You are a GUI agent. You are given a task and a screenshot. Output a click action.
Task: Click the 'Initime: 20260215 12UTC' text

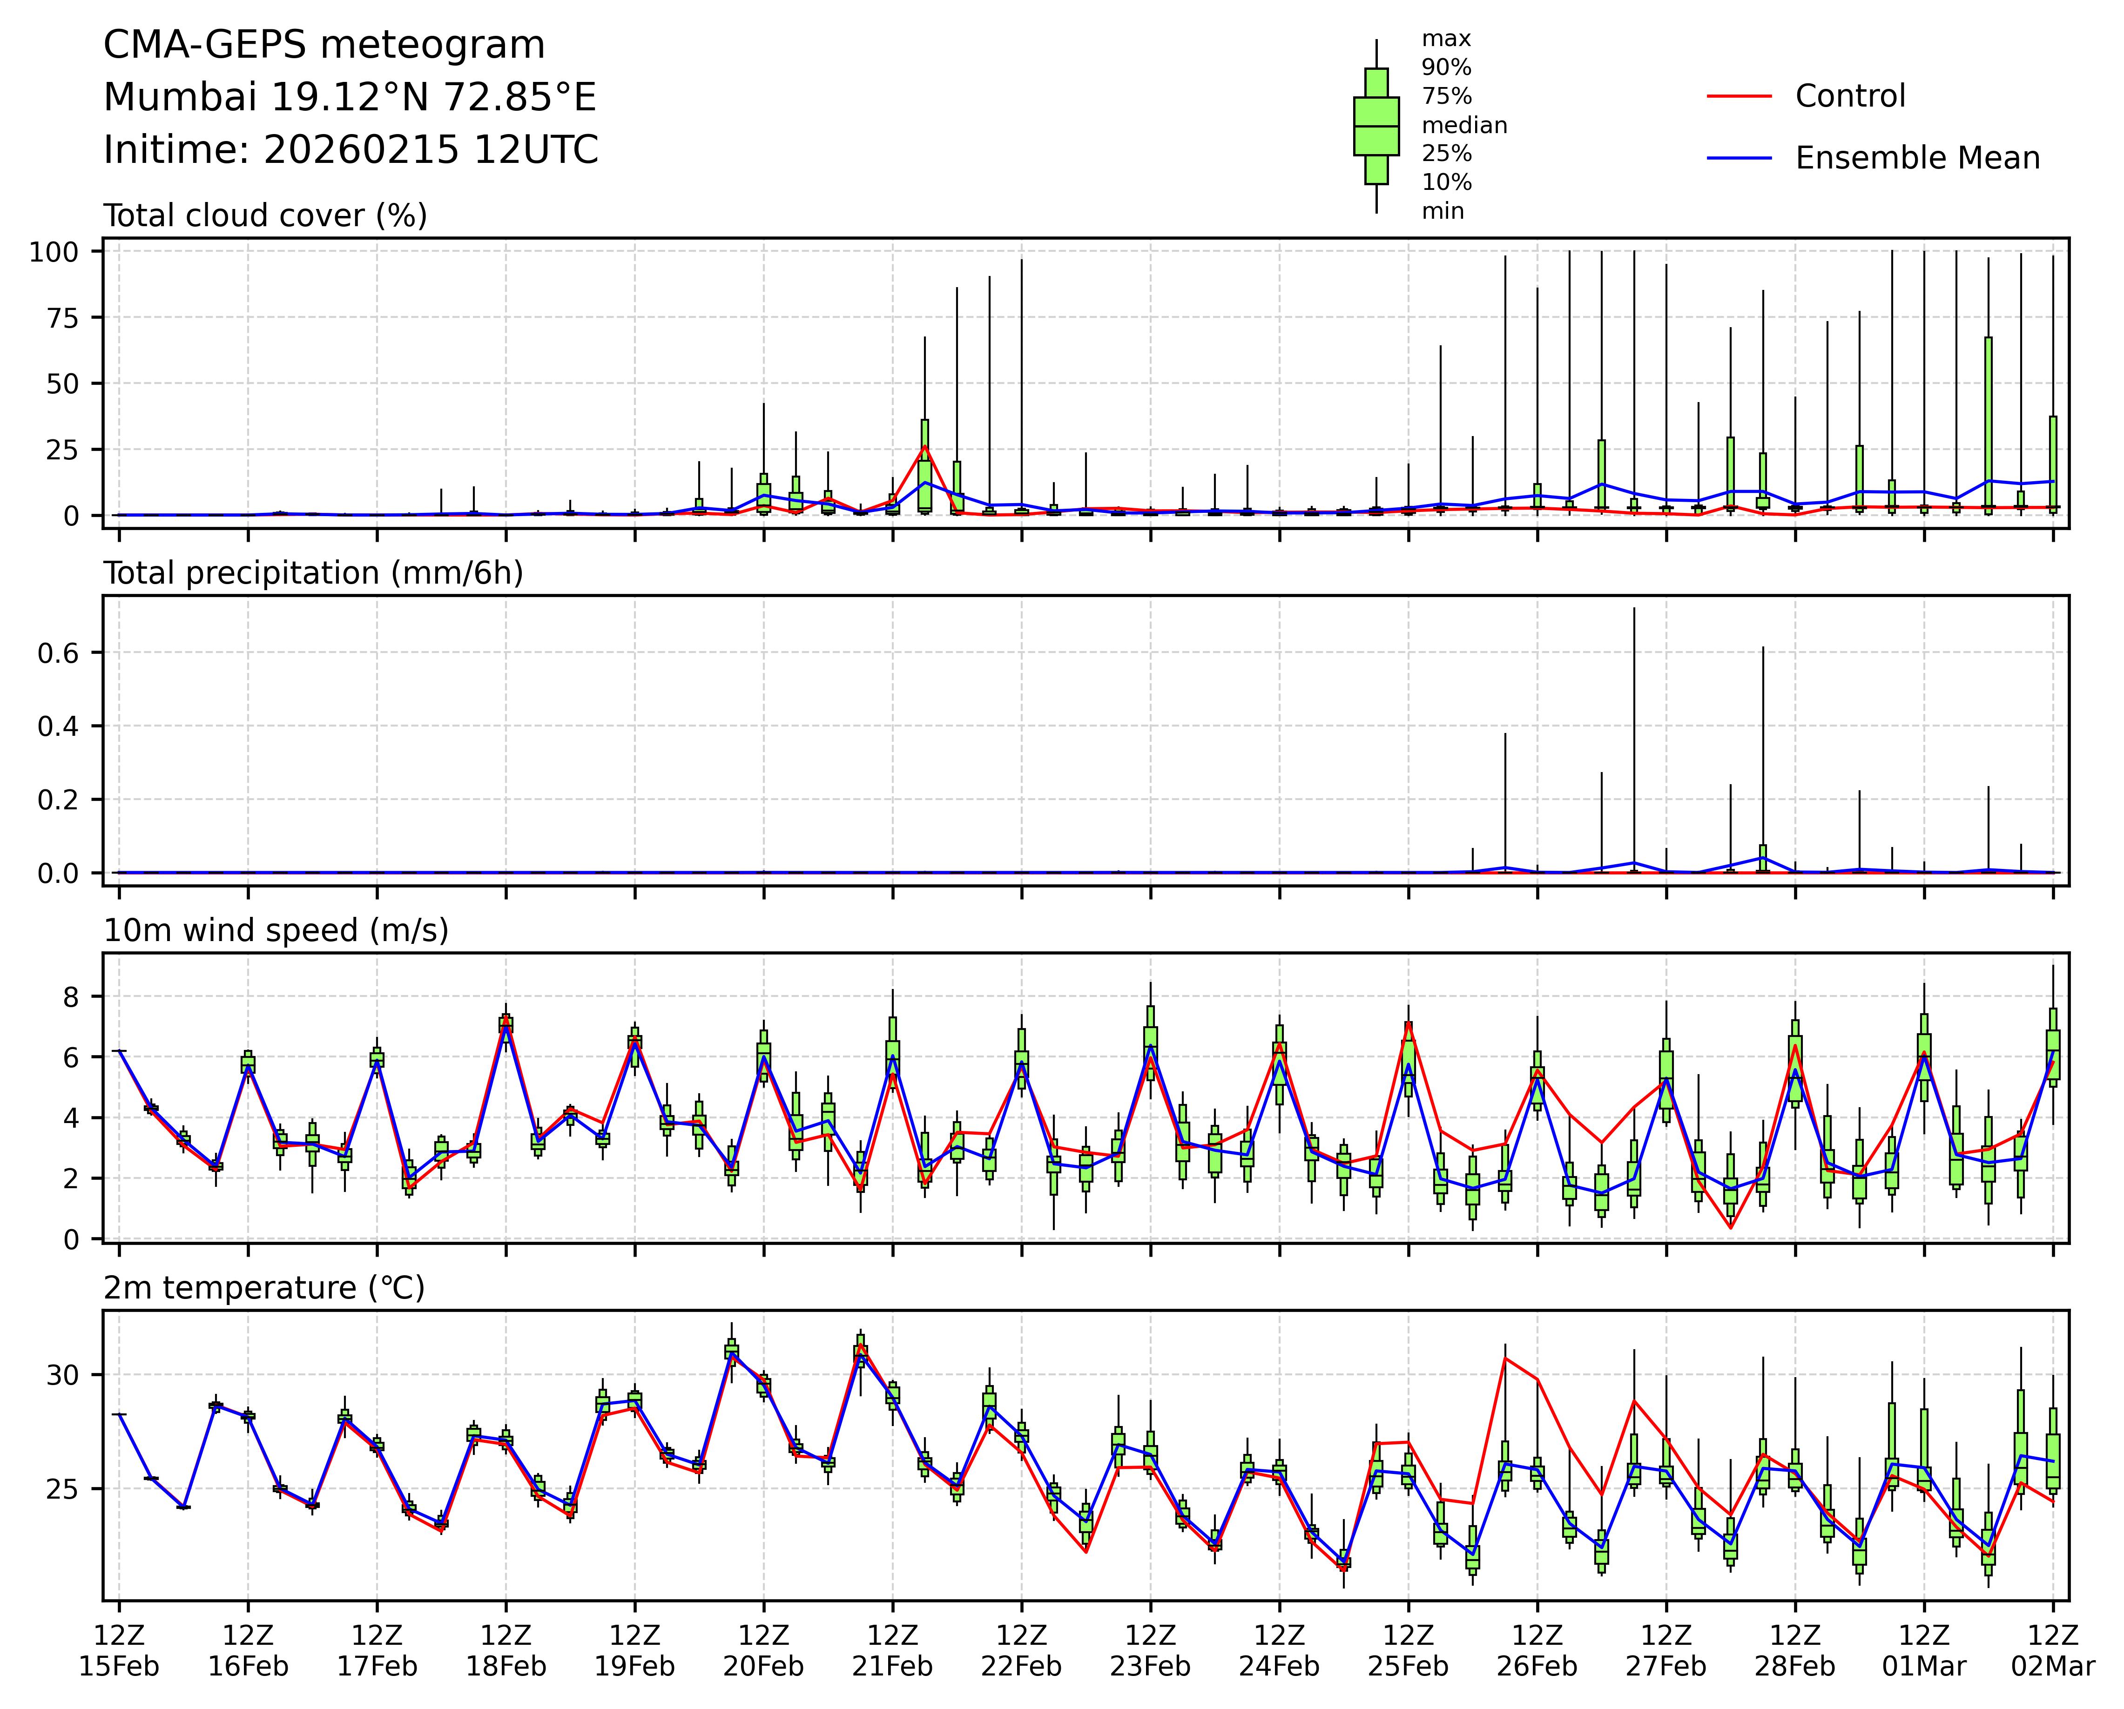[x=351, y=150]
